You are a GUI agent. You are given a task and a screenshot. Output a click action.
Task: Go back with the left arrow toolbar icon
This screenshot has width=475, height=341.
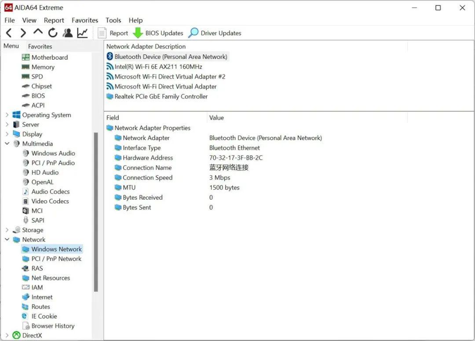9,33
